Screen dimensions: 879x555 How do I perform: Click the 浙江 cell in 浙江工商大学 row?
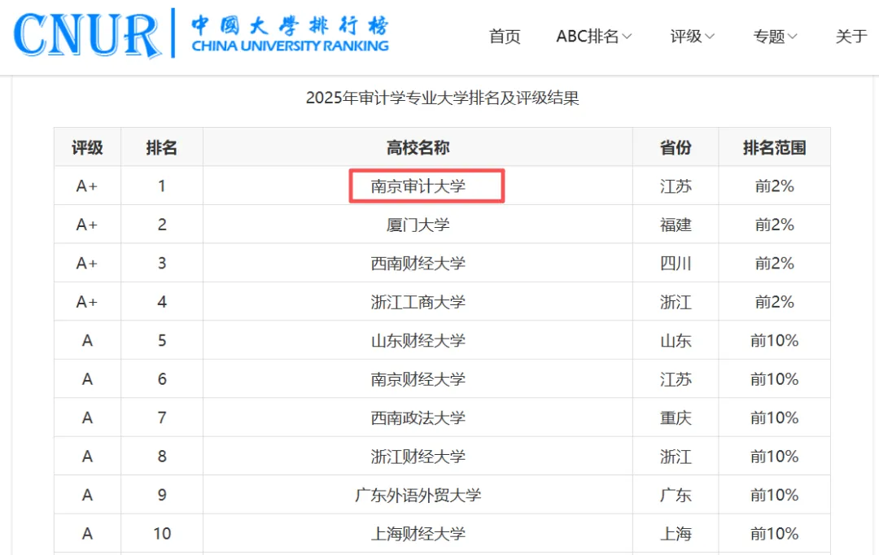click(x=676, y=302)
